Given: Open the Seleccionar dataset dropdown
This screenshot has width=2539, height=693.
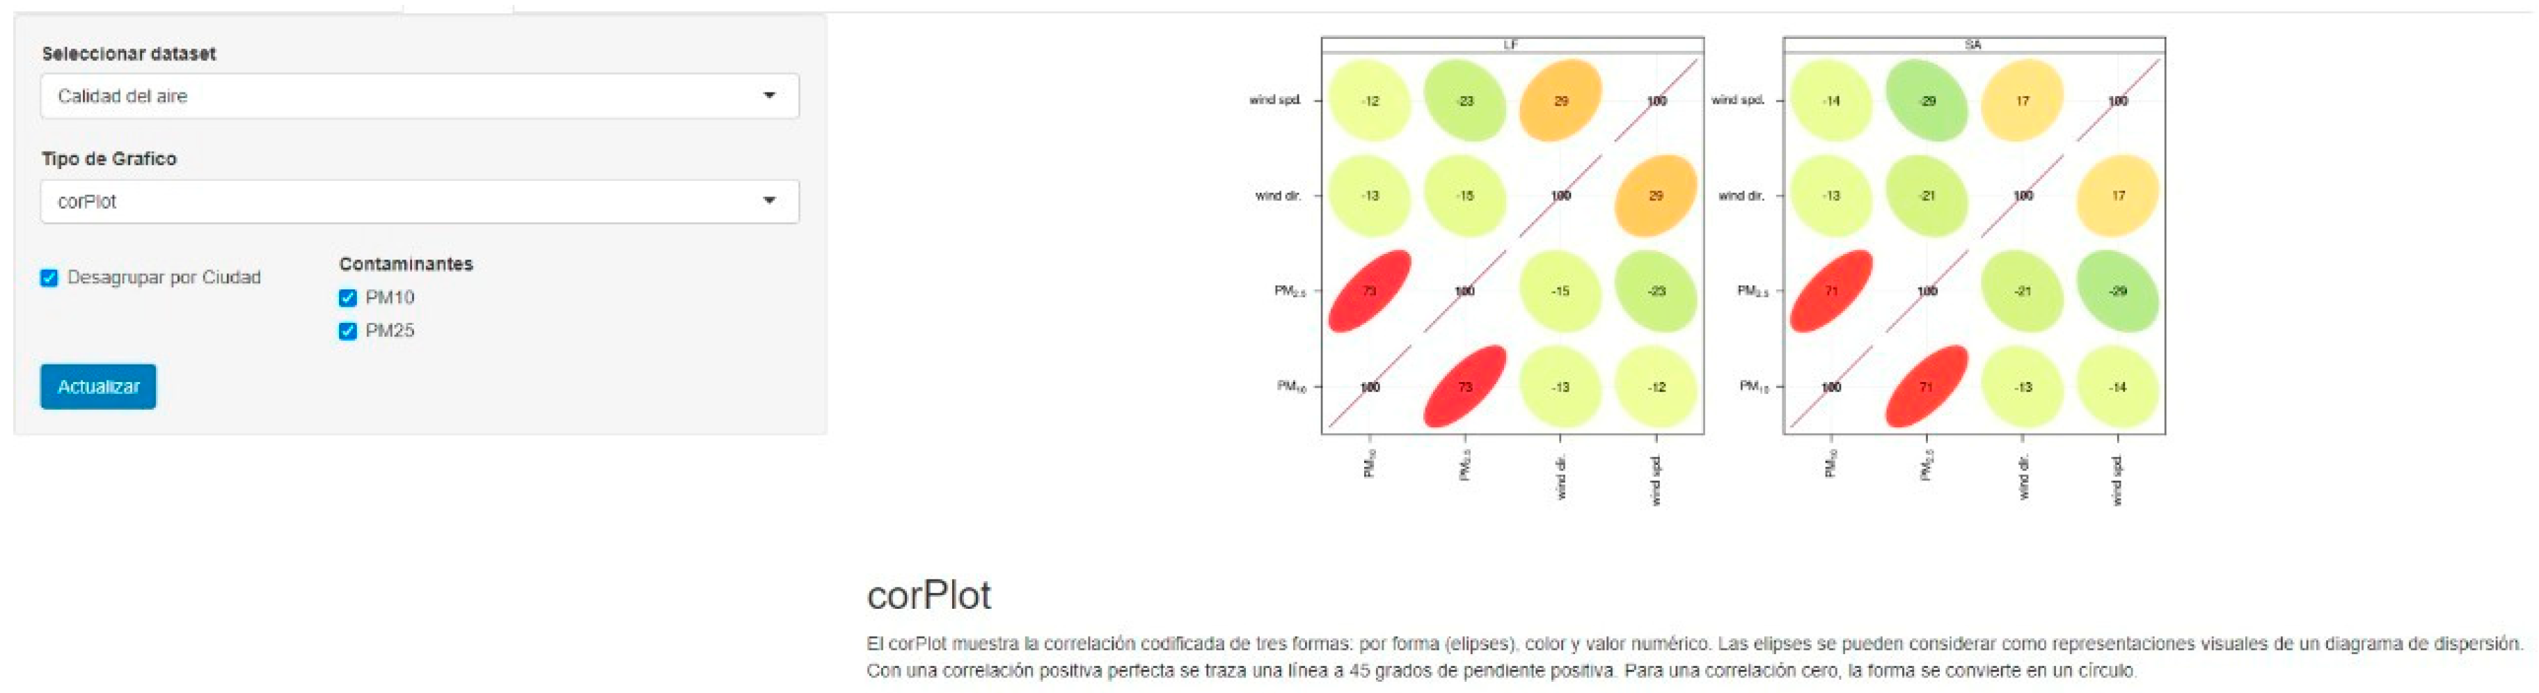Looking at the screenshot, I should tap(419, 95).
